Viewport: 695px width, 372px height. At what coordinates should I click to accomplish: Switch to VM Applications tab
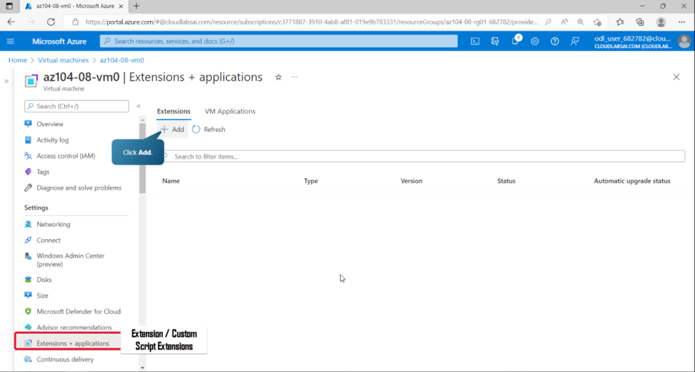click(x=230, y=111)
